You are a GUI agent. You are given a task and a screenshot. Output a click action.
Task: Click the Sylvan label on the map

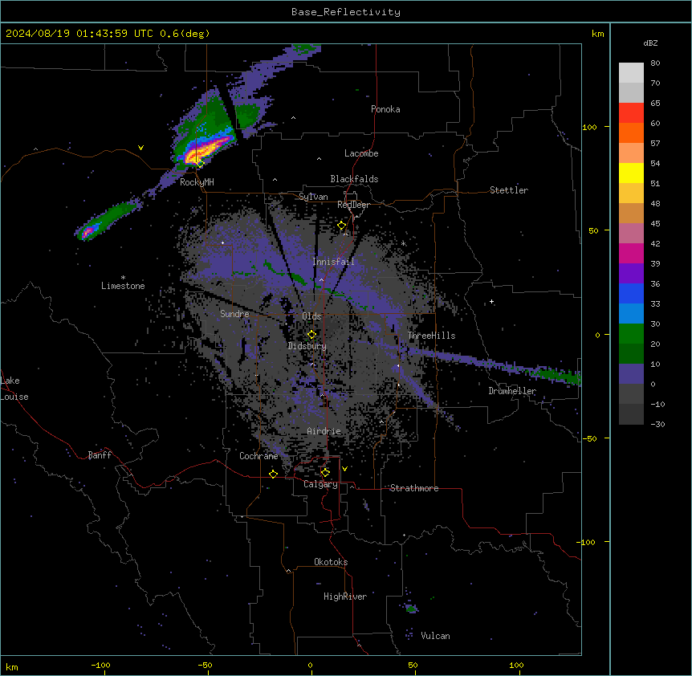[313, 197]
